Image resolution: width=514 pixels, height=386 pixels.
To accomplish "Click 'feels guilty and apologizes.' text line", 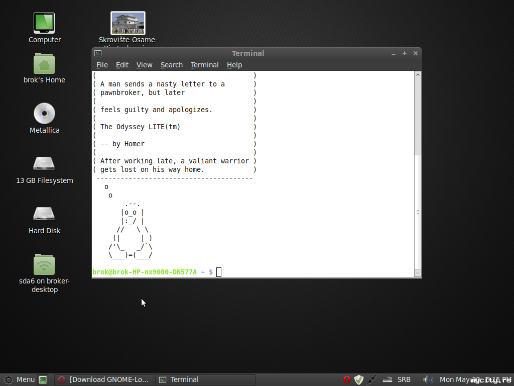I will pos(157,110).
